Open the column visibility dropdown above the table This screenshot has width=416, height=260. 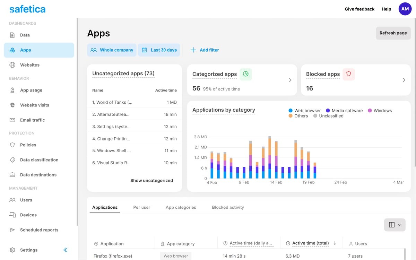coord(395,225)
